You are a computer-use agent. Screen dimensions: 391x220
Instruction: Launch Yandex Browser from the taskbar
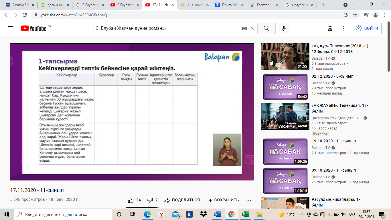tap(161, 214)
